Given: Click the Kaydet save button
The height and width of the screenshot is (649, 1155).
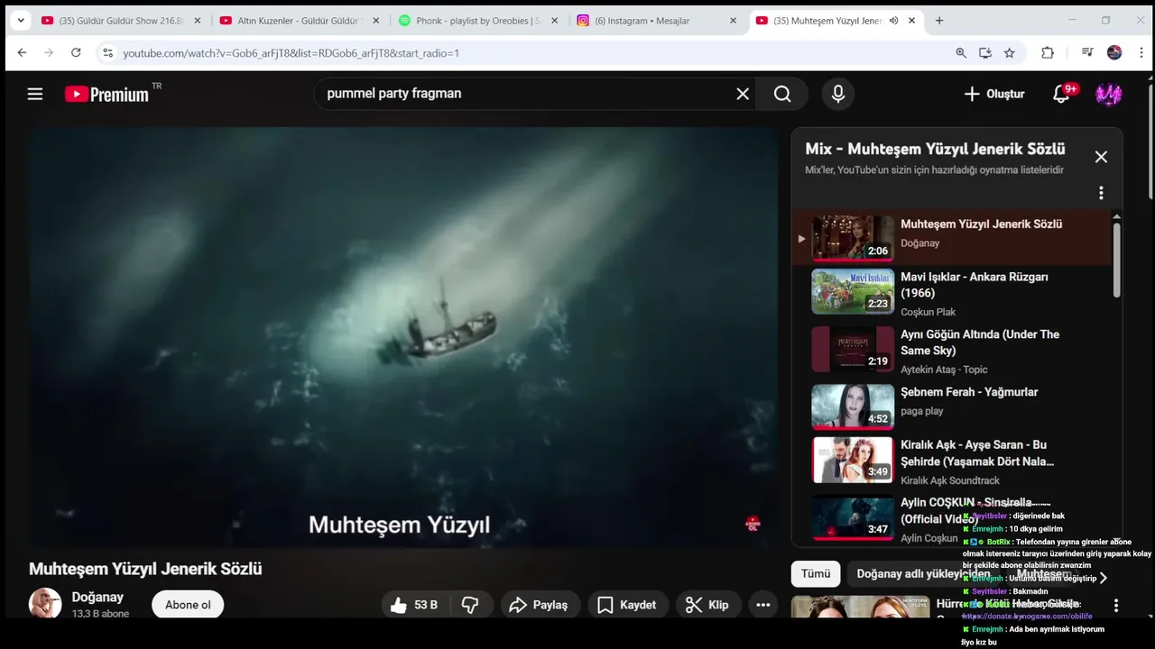Looking at the screenshot, I should click(626, 605).
